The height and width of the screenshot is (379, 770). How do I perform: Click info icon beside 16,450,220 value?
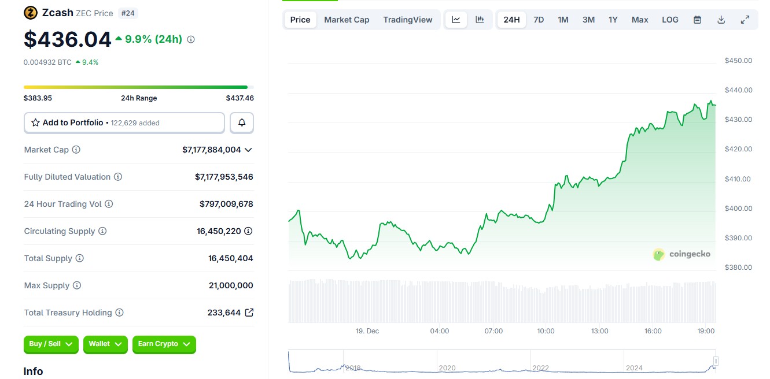[x=248, y=231]
